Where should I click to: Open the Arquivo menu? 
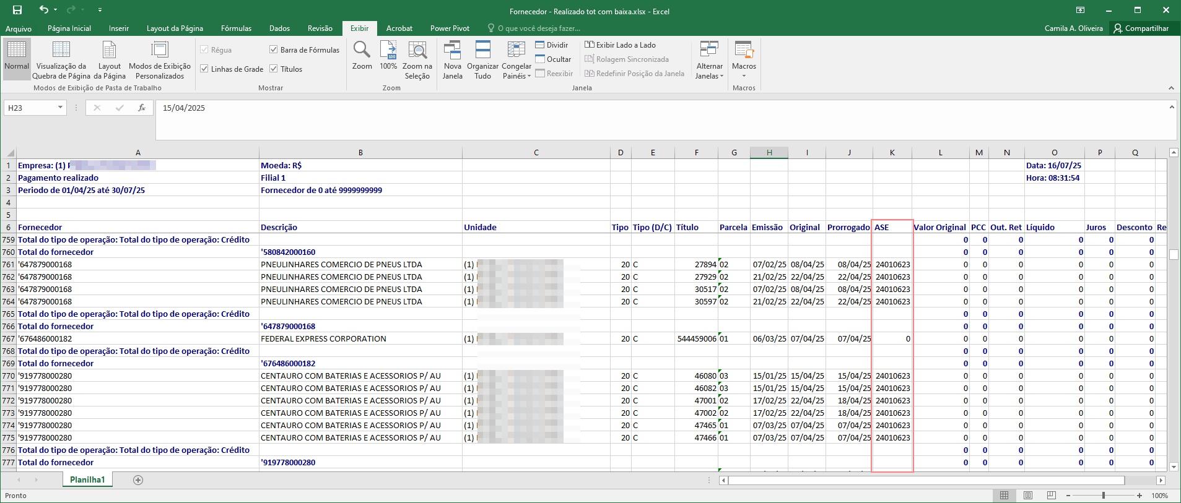click(x=19, y=28)
